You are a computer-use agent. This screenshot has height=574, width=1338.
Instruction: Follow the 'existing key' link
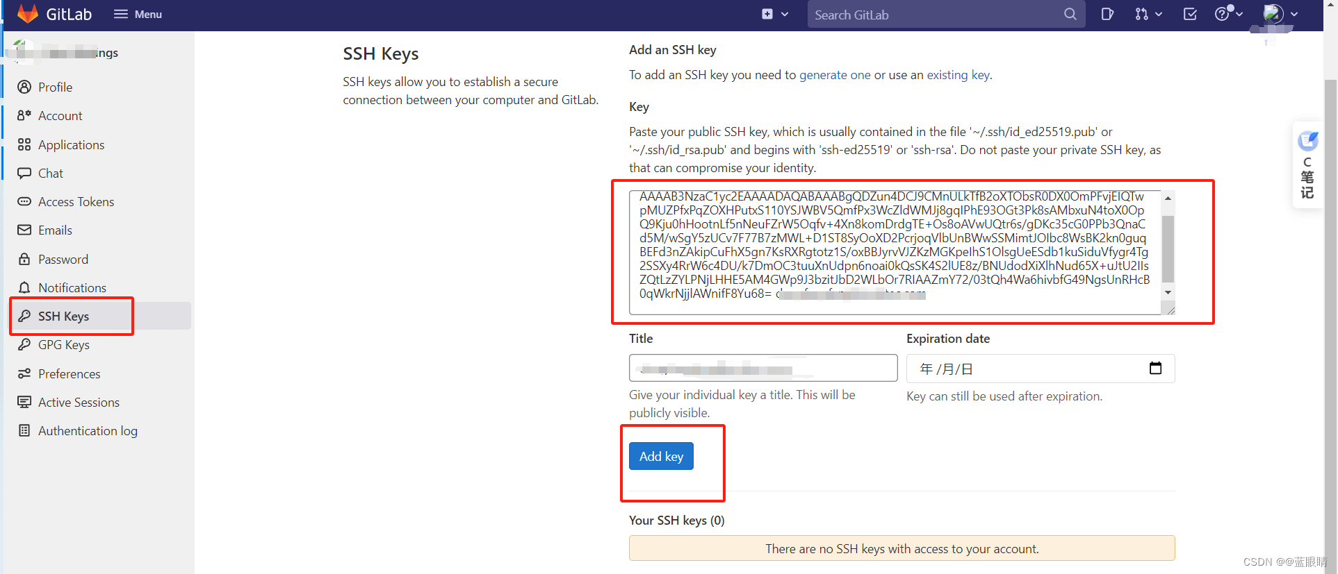point(958,75)
